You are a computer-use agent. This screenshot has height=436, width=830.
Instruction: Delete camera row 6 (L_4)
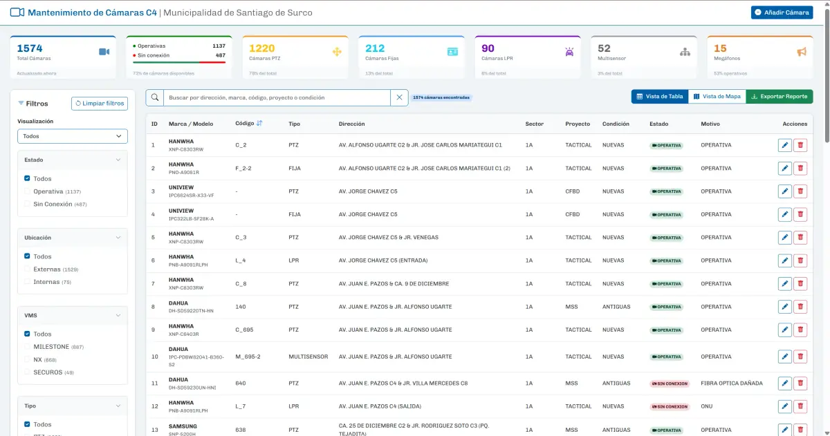(800, 260)
